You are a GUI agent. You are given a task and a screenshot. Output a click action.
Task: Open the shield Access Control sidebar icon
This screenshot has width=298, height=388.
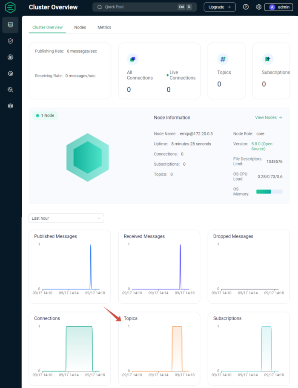point(10,41)
